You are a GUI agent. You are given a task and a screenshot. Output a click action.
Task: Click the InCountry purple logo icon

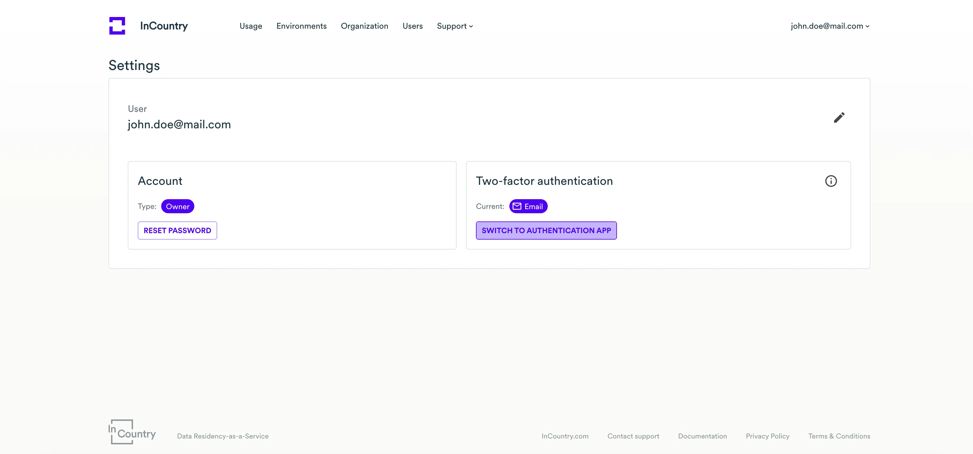pyautogui.click(x=117, y=26)
